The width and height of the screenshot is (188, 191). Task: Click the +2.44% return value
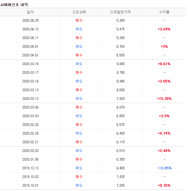coord(164,151)
